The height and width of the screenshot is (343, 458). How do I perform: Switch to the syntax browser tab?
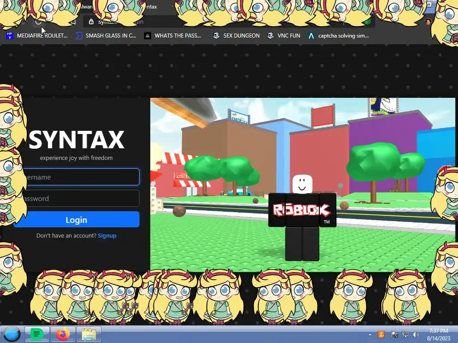click(152, 6)
